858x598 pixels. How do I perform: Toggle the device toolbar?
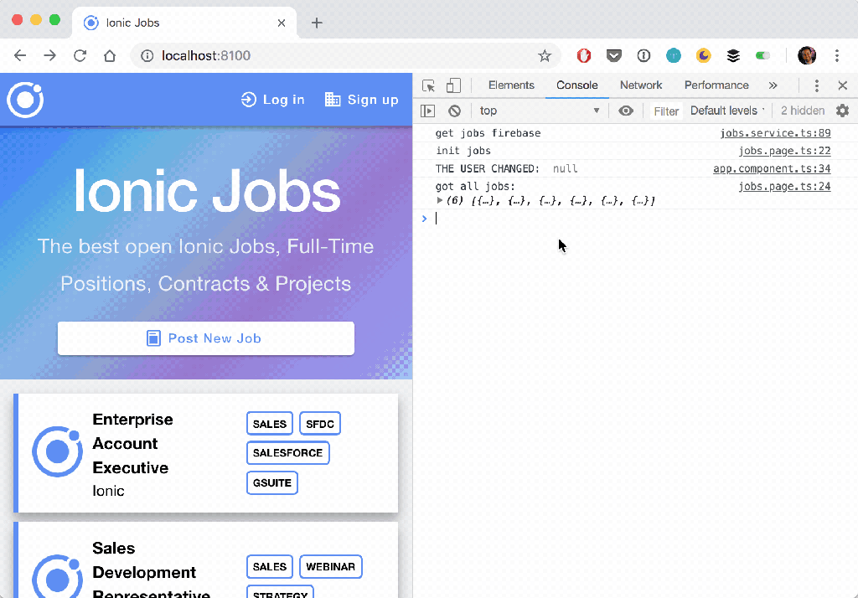click(453, 85)
